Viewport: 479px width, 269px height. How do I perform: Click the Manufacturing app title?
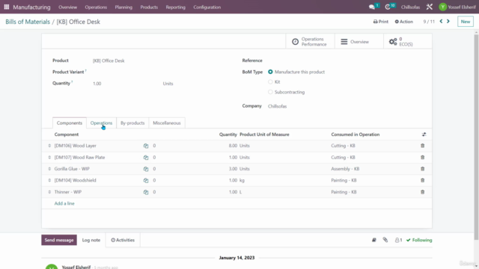[31, 7]
